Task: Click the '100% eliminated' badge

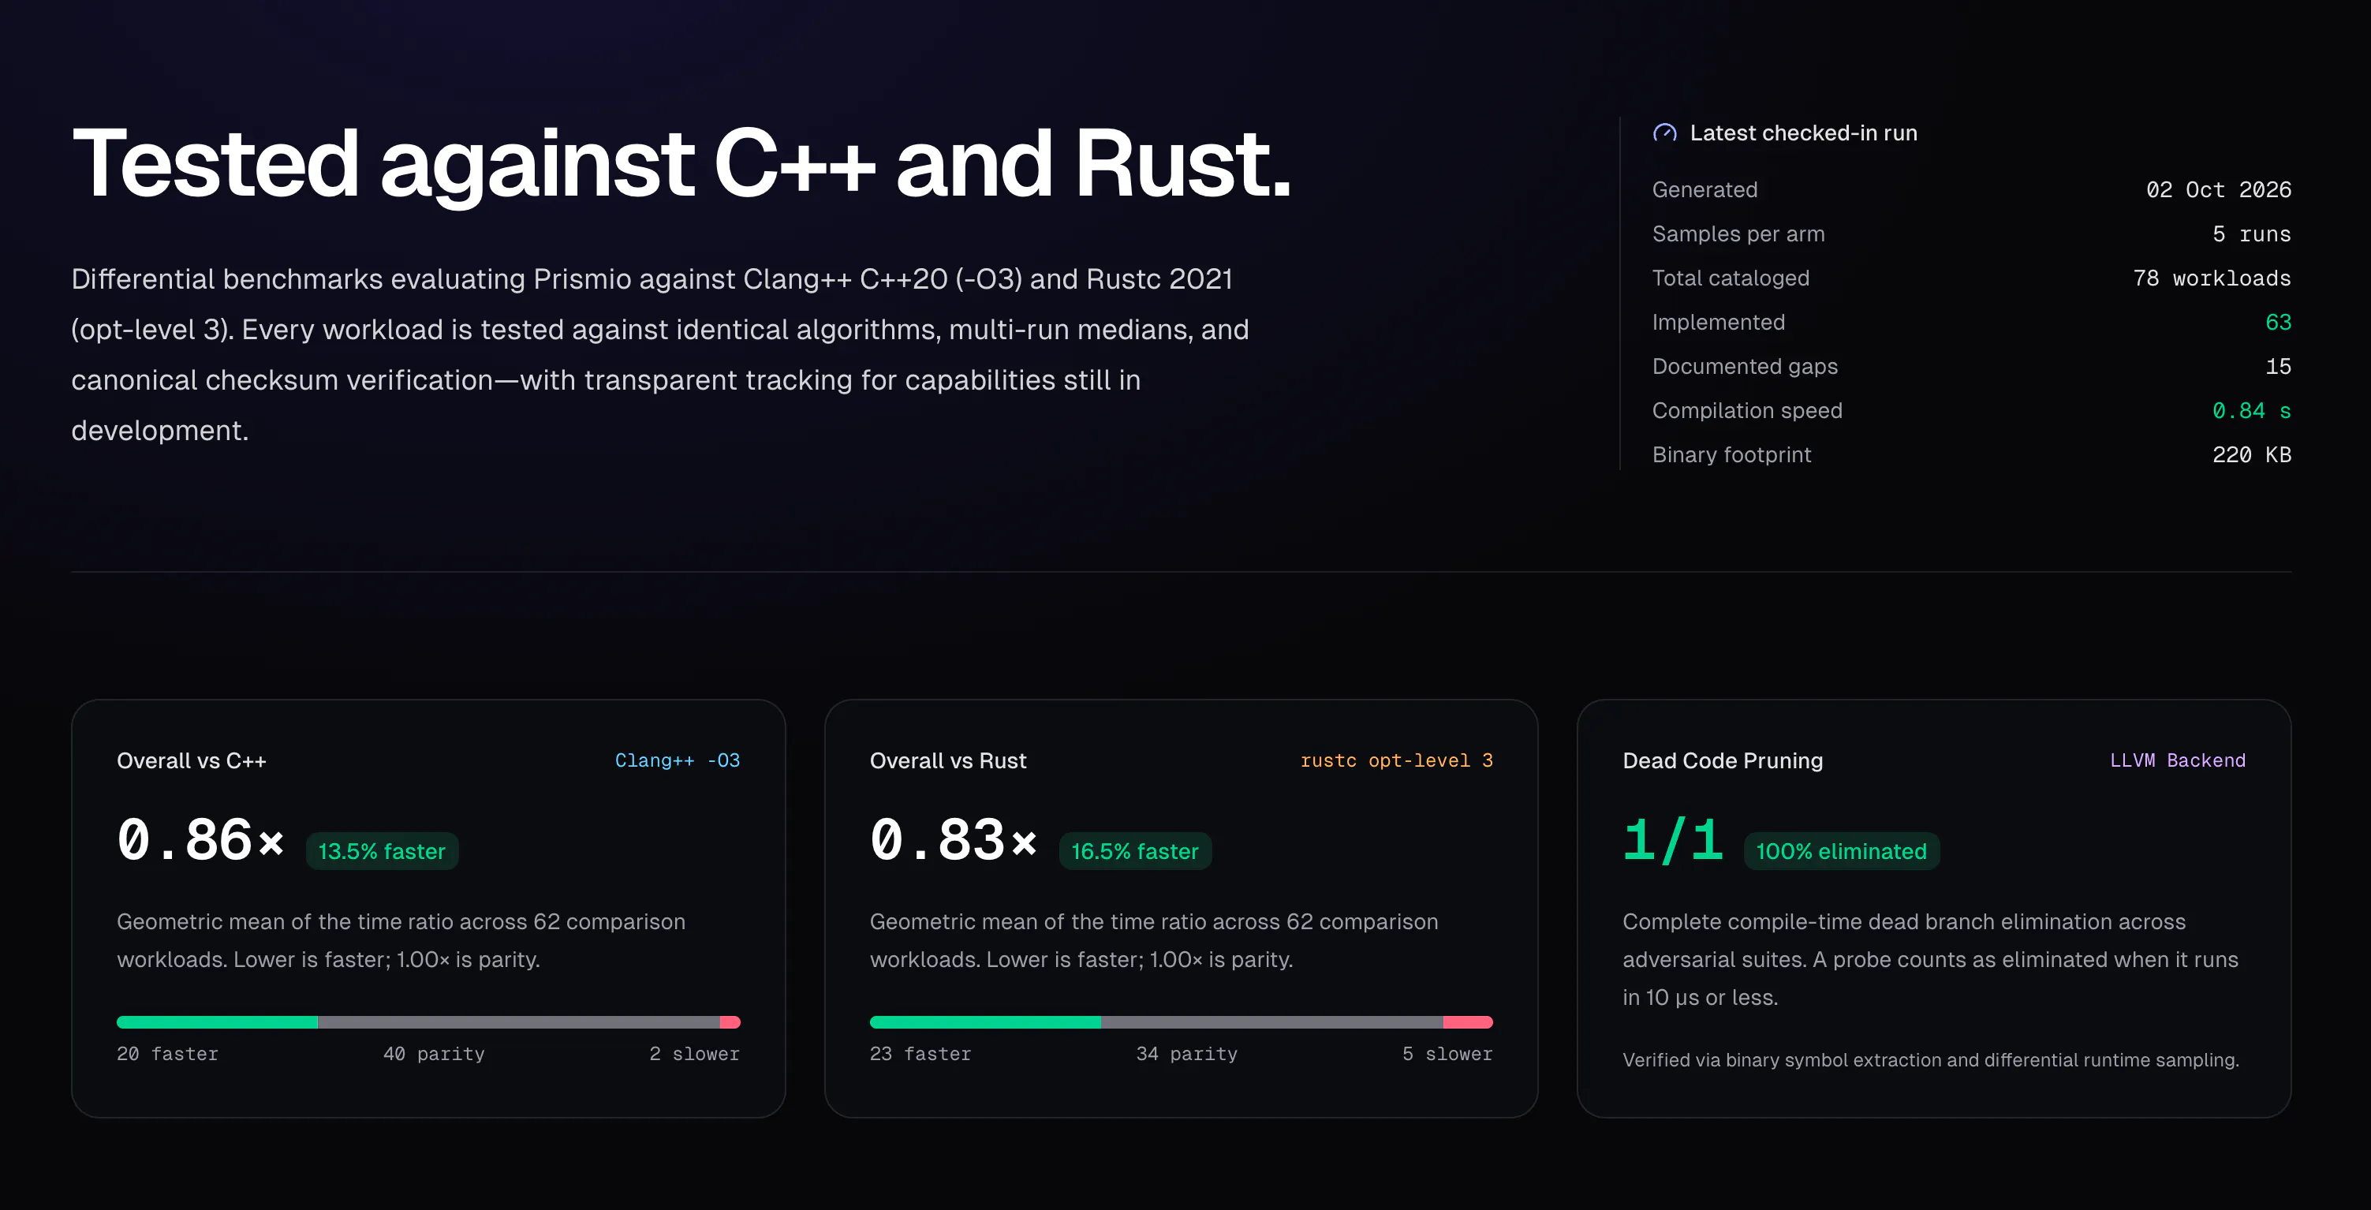Action: (1842, 851)
